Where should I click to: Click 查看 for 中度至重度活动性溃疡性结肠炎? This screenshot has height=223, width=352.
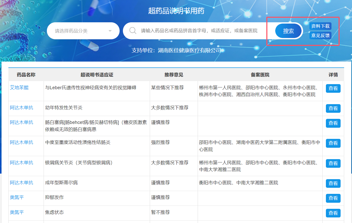pos(333,143)
